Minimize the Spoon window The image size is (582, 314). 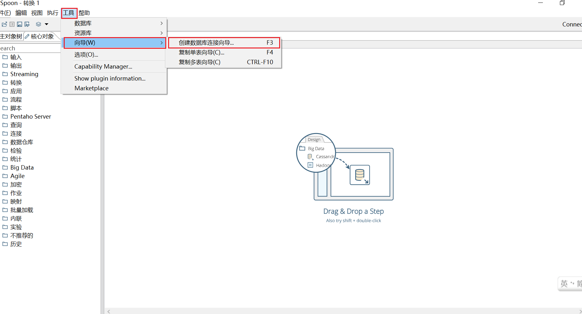pos(540,3)
